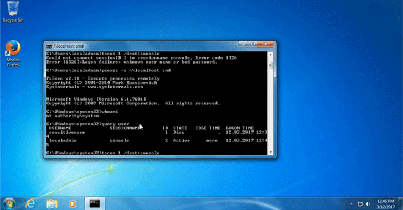Click 'nt authority\system' output line
The image size is (403, 210).
(73, 116)
